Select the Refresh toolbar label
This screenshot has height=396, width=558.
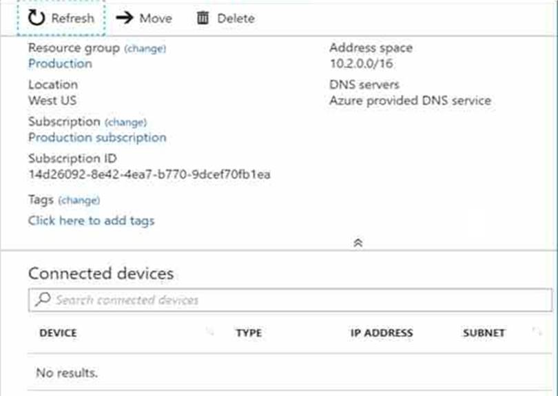point(72,18)
